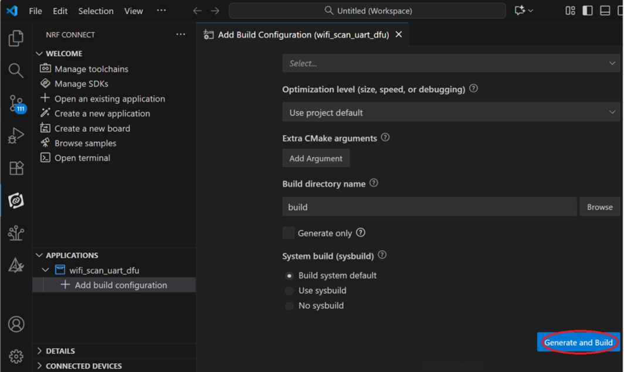624x372 pixels.
Task: Expand the Details section
Action: point(60,351)
